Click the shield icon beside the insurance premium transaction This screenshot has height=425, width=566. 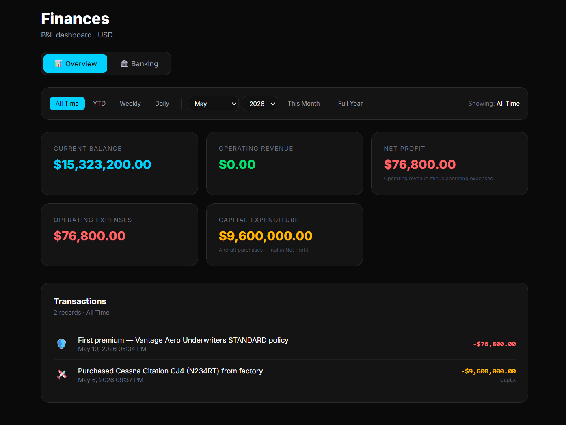[61, 344]
